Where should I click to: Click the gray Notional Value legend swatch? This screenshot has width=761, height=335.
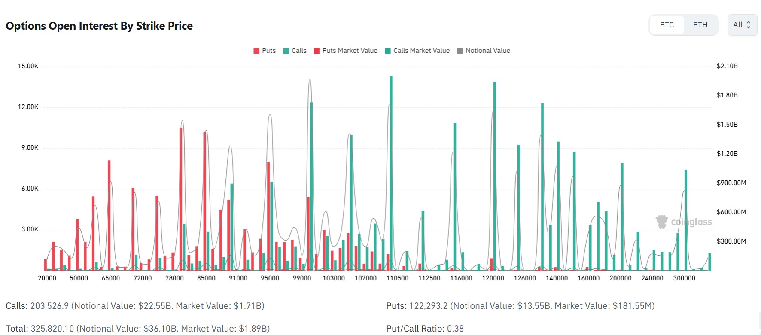(460, 51)
